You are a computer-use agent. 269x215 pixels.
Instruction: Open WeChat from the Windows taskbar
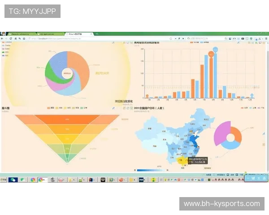[13, 180]
